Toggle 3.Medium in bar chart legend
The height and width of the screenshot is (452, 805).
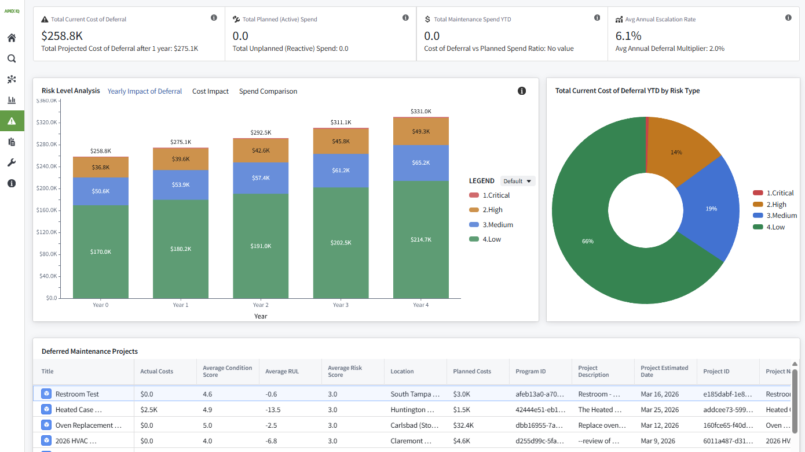pyautogui.click(x=491, y=225)
